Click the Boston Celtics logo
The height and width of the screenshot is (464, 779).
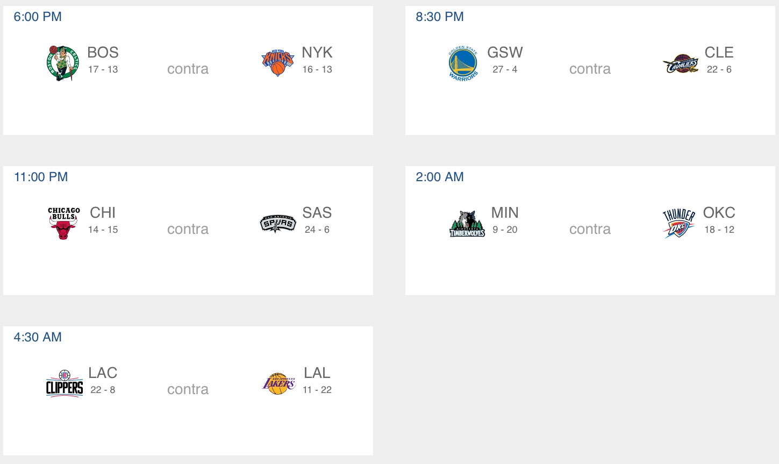62,63
